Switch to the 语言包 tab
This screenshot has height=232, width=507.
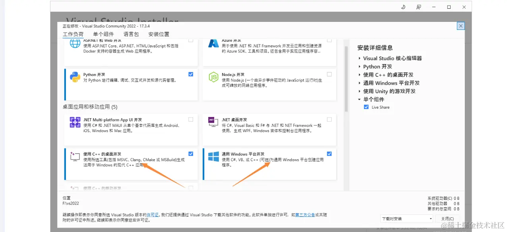131,34
